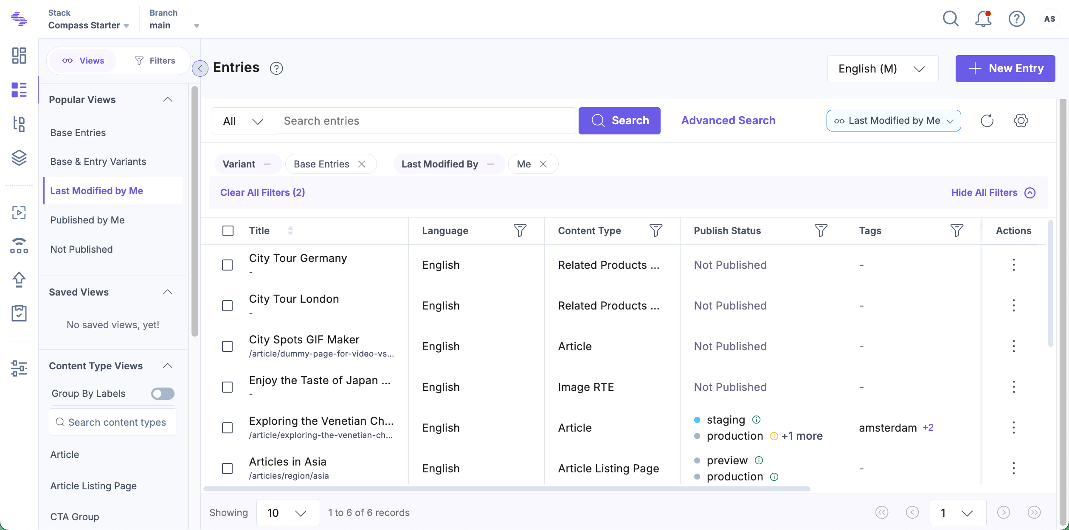Viewport: 1069px width, 530px height.
Task: Show info for staging publish status
Action: point(756,420)
